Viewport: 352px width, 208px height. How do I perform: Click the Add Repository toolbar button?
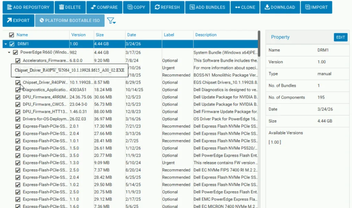pos(28,7)
